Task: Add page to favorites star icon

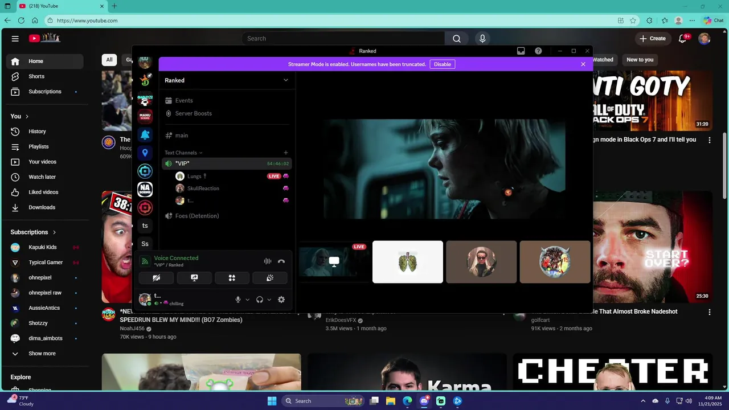Action: [x=633, y=20]
